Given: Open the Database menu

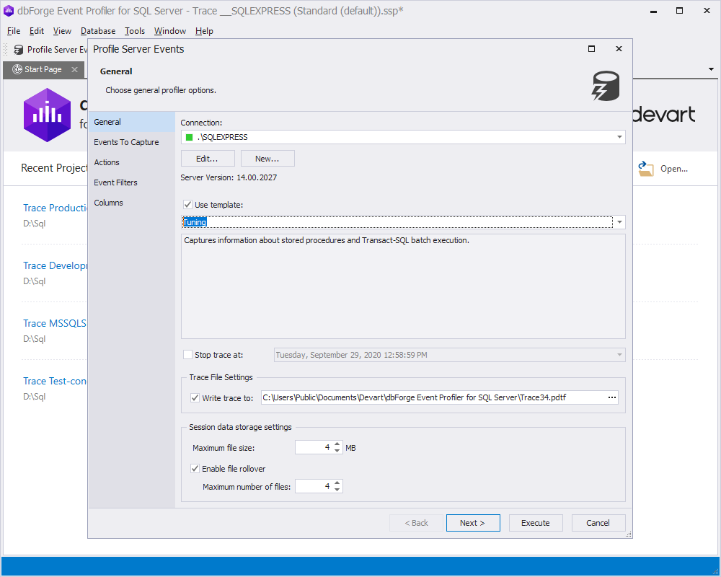Looking at the screenshot, I should pyautogui.click(x=98, y=31).
